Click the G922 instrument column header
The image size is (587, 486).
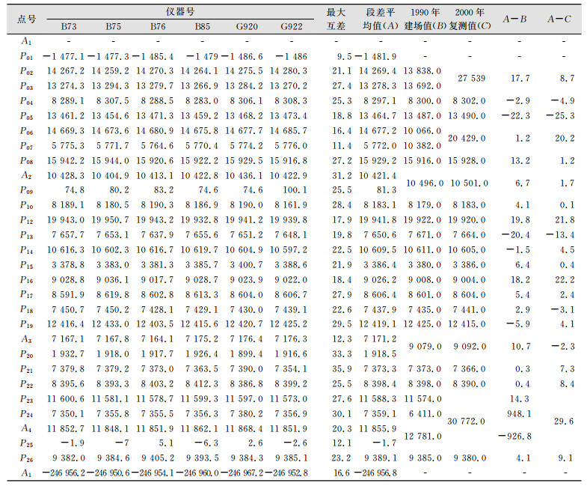291,28
